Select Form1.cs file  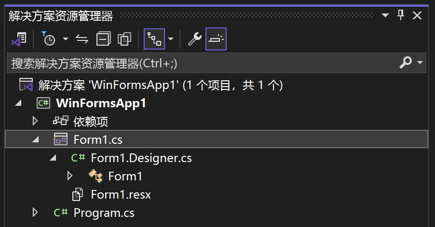click(98, 139)
